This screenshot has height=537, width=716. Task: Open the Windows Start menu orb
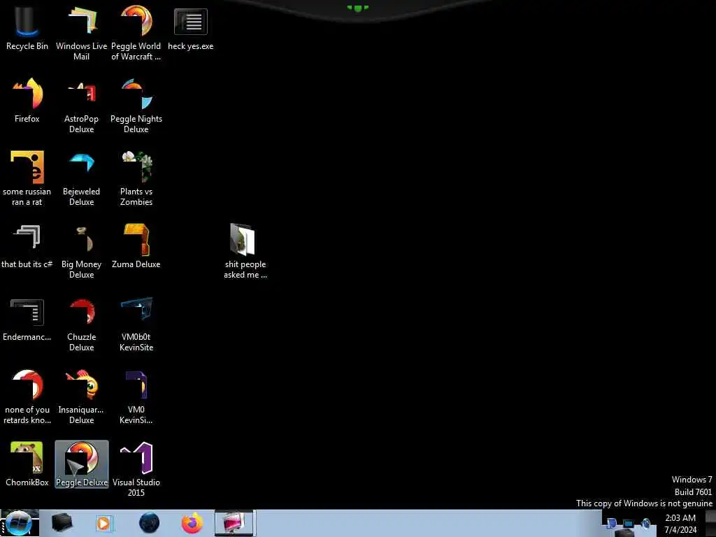click(x=19, y=523)
